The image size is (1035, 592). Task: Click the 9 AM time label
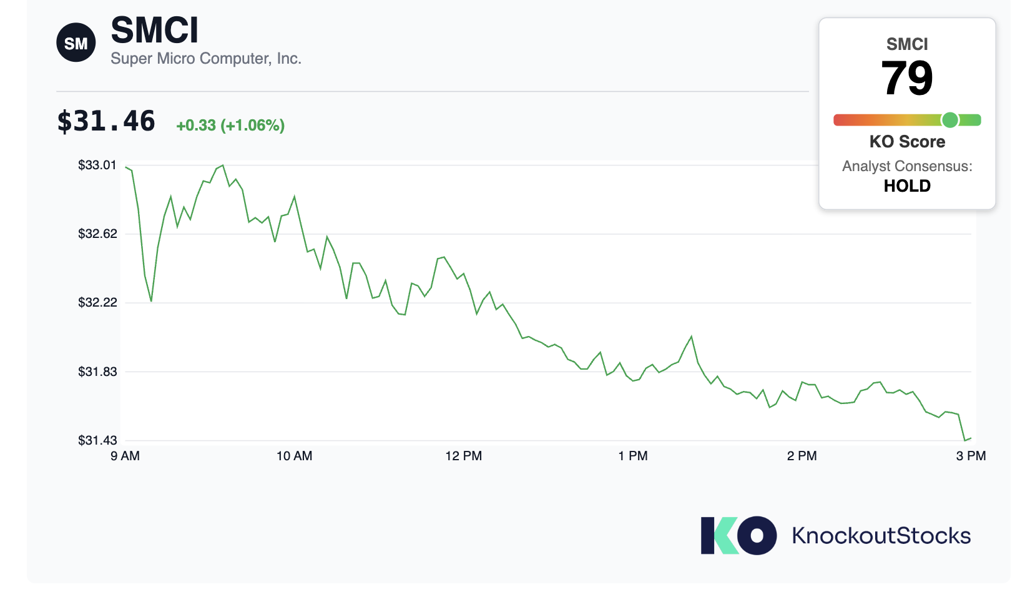pos(125,456)
